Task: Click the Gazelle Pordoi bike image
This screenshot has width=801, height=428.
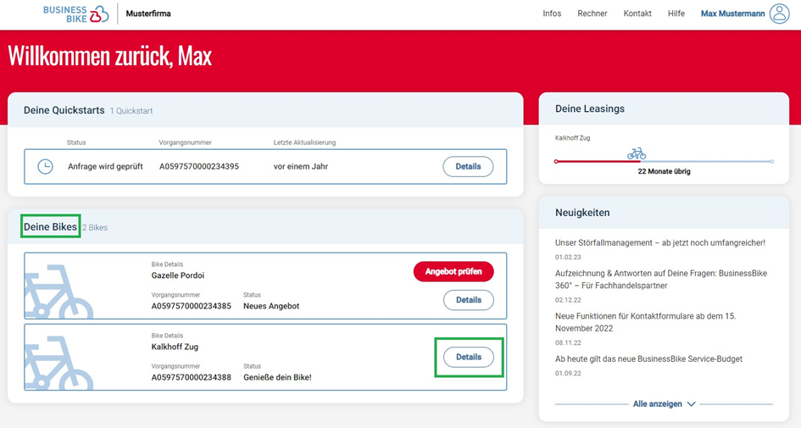Action: 58,291
